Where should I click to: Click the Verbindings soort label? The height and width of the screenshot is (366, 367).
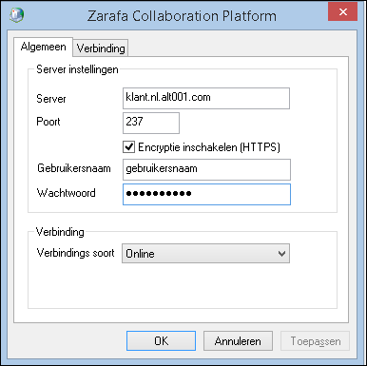click(x=75, y=253)
